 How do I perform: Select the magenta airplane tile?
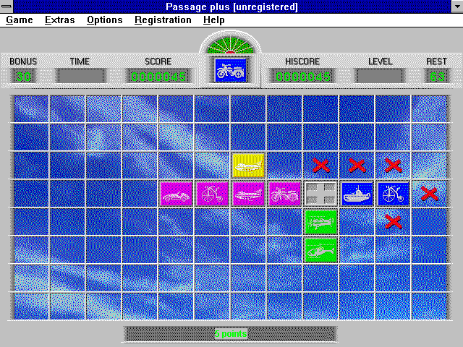pyautogui.click(x=248, y=193)
